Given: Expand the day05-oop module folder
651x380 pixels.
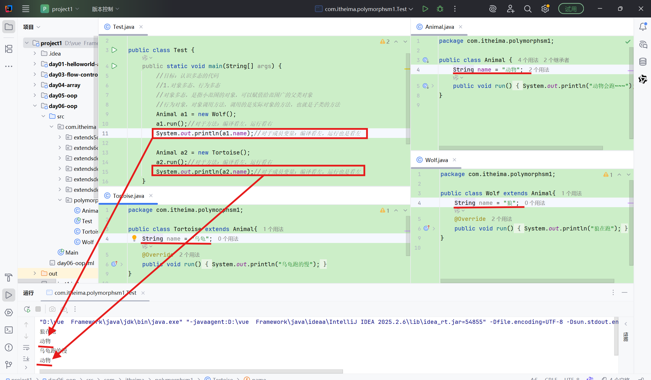Looking at the screenshot, I should tap(35, 95).
